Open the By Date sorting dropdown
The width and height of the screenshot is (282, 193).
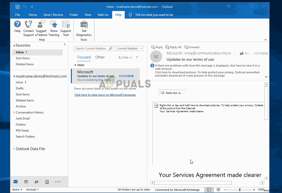pos(125,57)
